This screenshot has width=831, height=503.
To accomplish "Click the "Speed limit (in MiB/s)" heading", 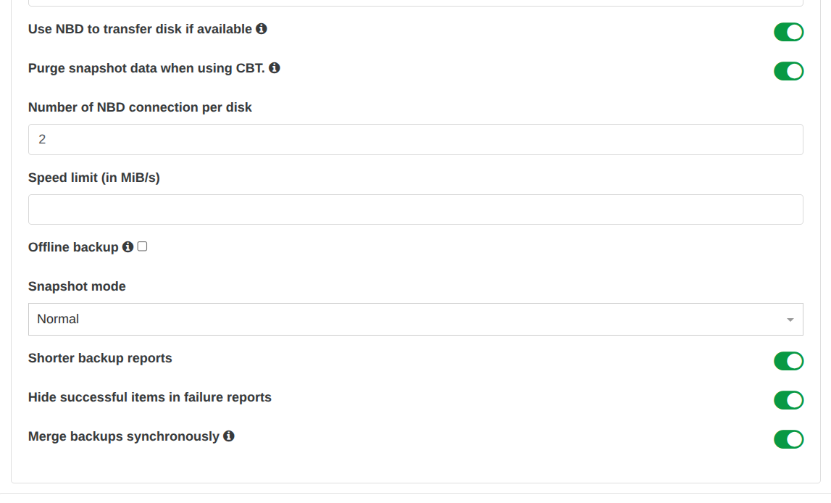I will (x=93, y=177).
